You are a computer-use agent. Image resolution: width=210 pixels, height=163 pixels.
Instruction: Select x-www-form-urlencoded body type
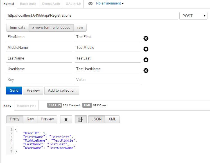[51, 28]
